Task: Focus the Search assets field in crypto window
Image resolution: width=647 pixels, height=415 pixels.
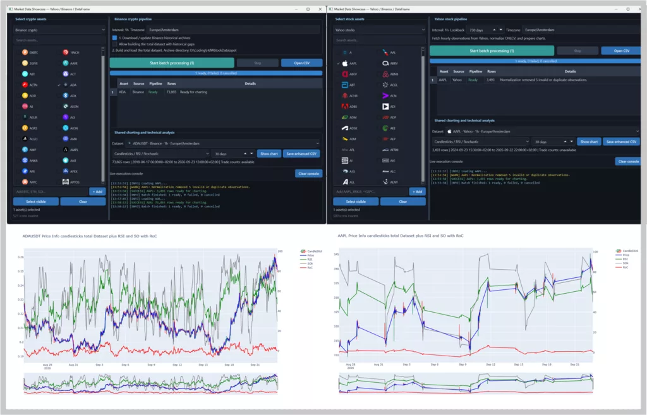Action: point(60,40)
